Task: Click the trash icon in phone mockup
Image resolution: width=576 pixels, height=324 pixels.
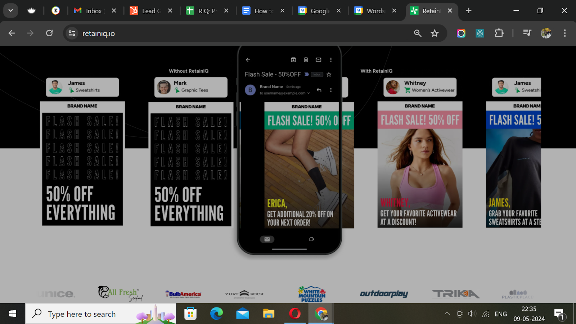Action: coord(306,60)
